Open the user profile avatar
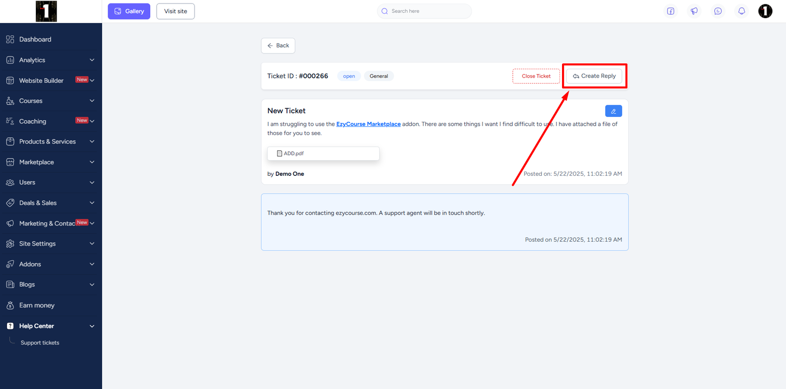 coord(765,11)
